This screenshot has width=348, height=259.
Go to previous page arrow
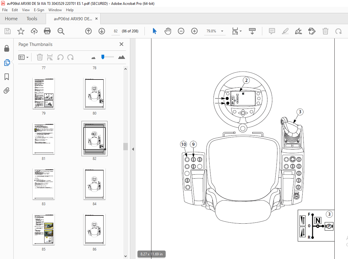coord(88,31)
